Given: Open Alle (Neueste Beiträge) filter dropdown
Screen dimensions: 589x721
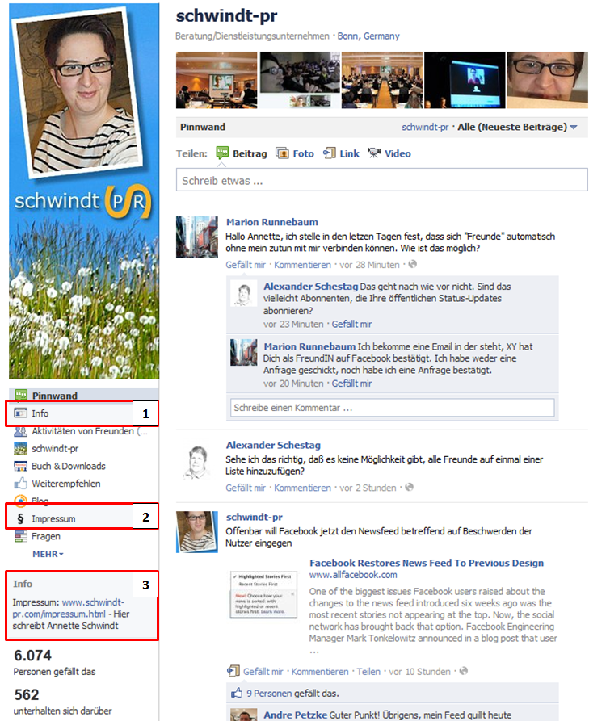Looking at the screenshot, I should (517, 127).
